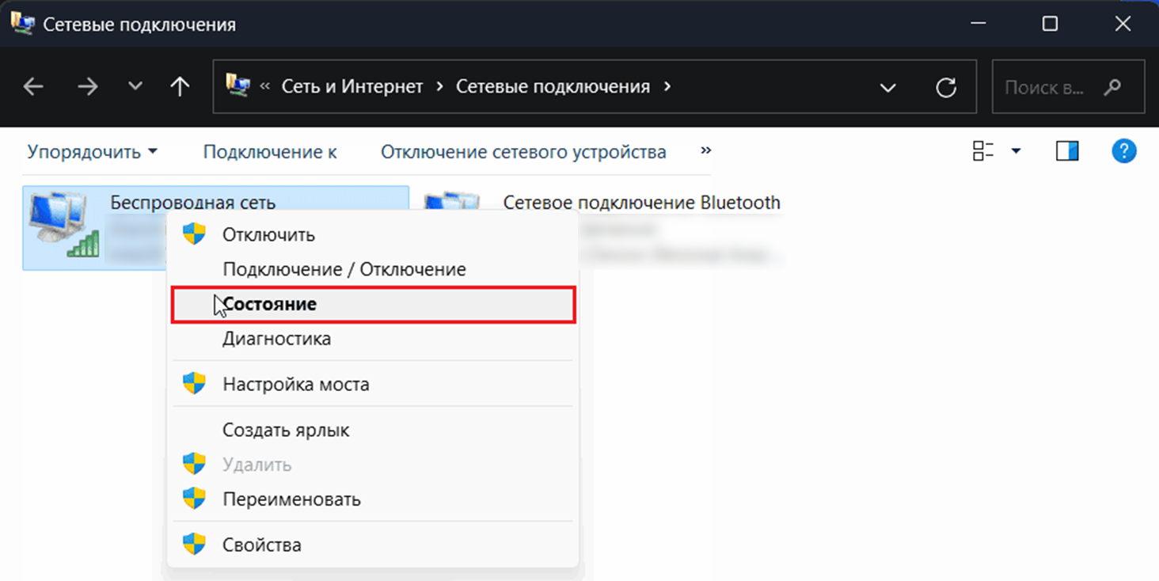Select Отключить in context menu

[x=268, y=235]
